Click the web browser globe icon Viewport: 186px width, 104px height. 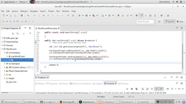161,15
